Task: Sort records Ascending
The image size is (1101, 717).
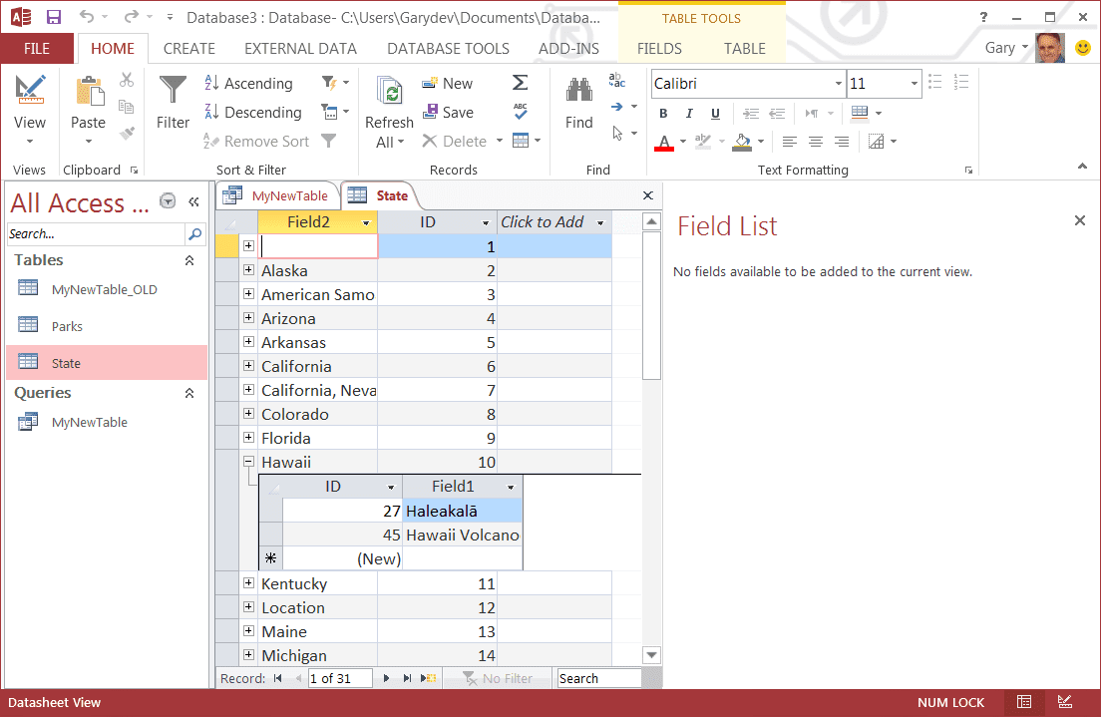Action: 249,83
